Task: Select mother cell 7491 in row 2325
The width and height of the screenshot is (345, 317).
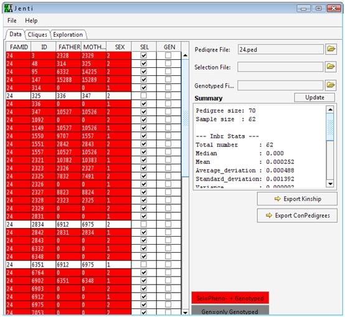Action: (94, 176)
